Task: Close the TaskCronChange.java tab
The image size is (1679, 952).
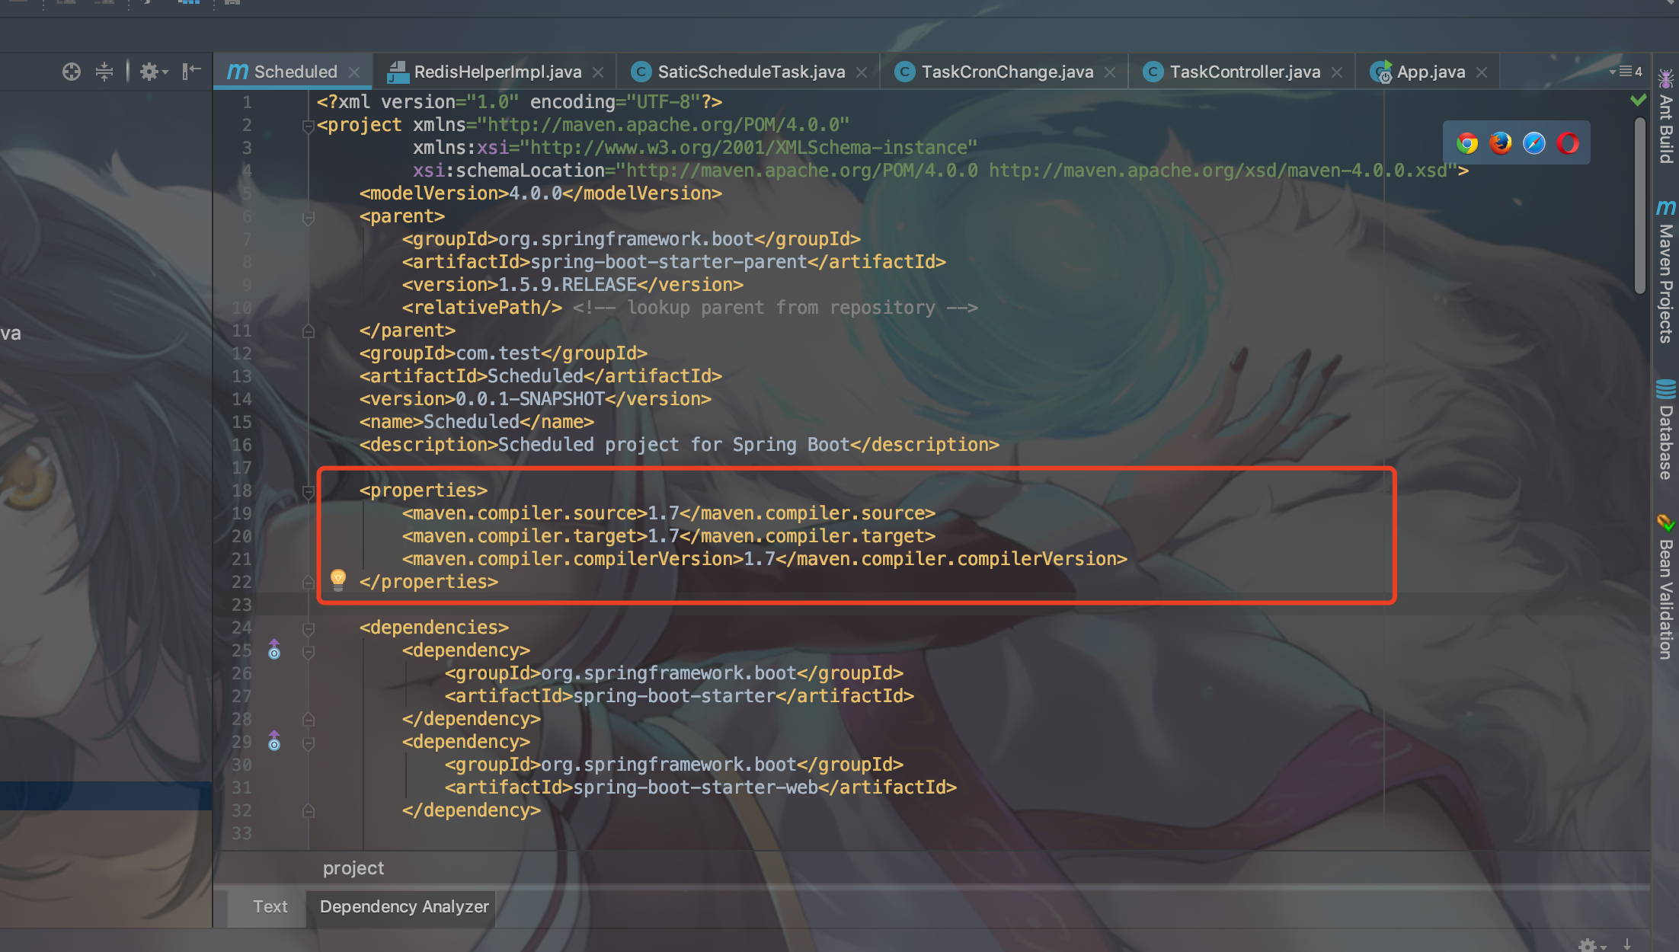Action: [x=1110, y=72]
